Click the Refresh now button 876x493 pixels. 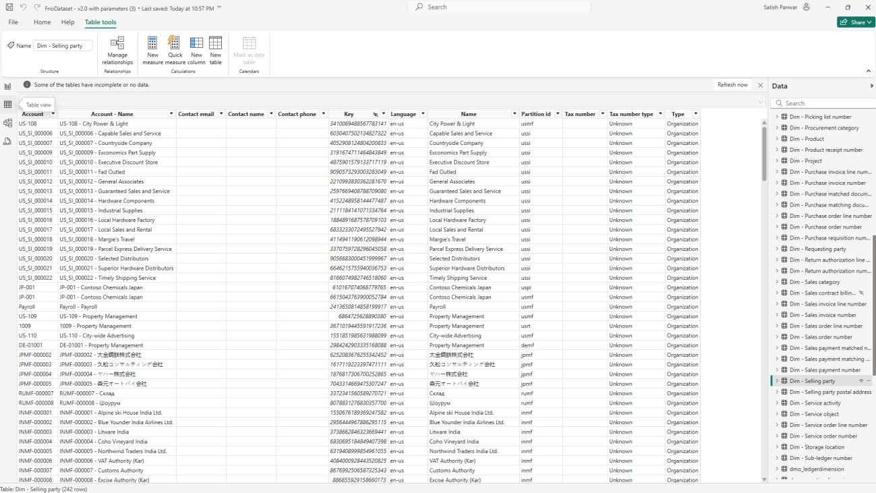pos(732,85)
